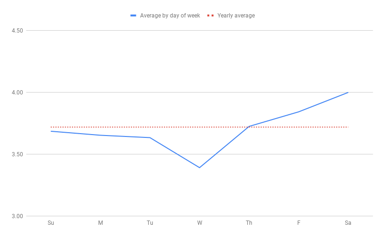Click the "Th" x-axis label
This screenshot has height=238, width=385.
249,223
